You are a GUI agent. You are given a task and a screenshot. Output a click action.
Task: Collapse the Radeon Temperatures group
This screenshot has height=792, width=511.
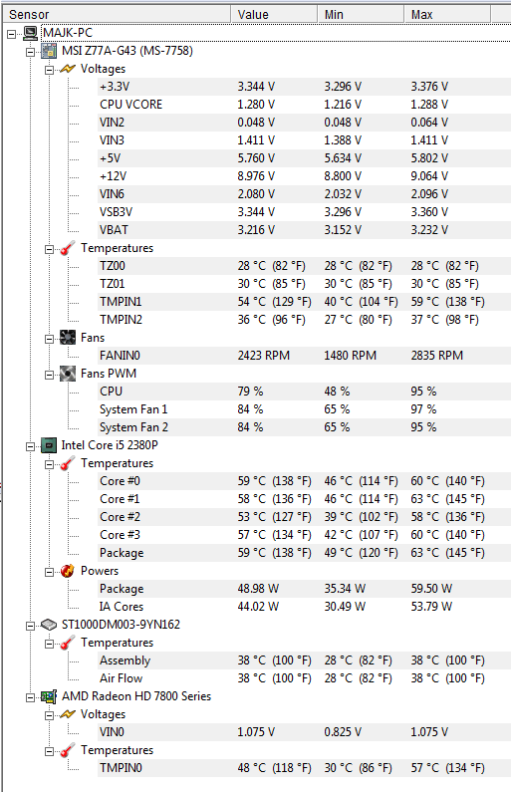click(49, 751)
